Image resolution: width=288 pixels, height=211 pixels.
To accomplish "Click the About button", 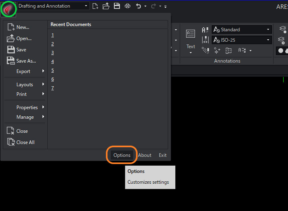I will pyautogui.click(x=144, y=155).
